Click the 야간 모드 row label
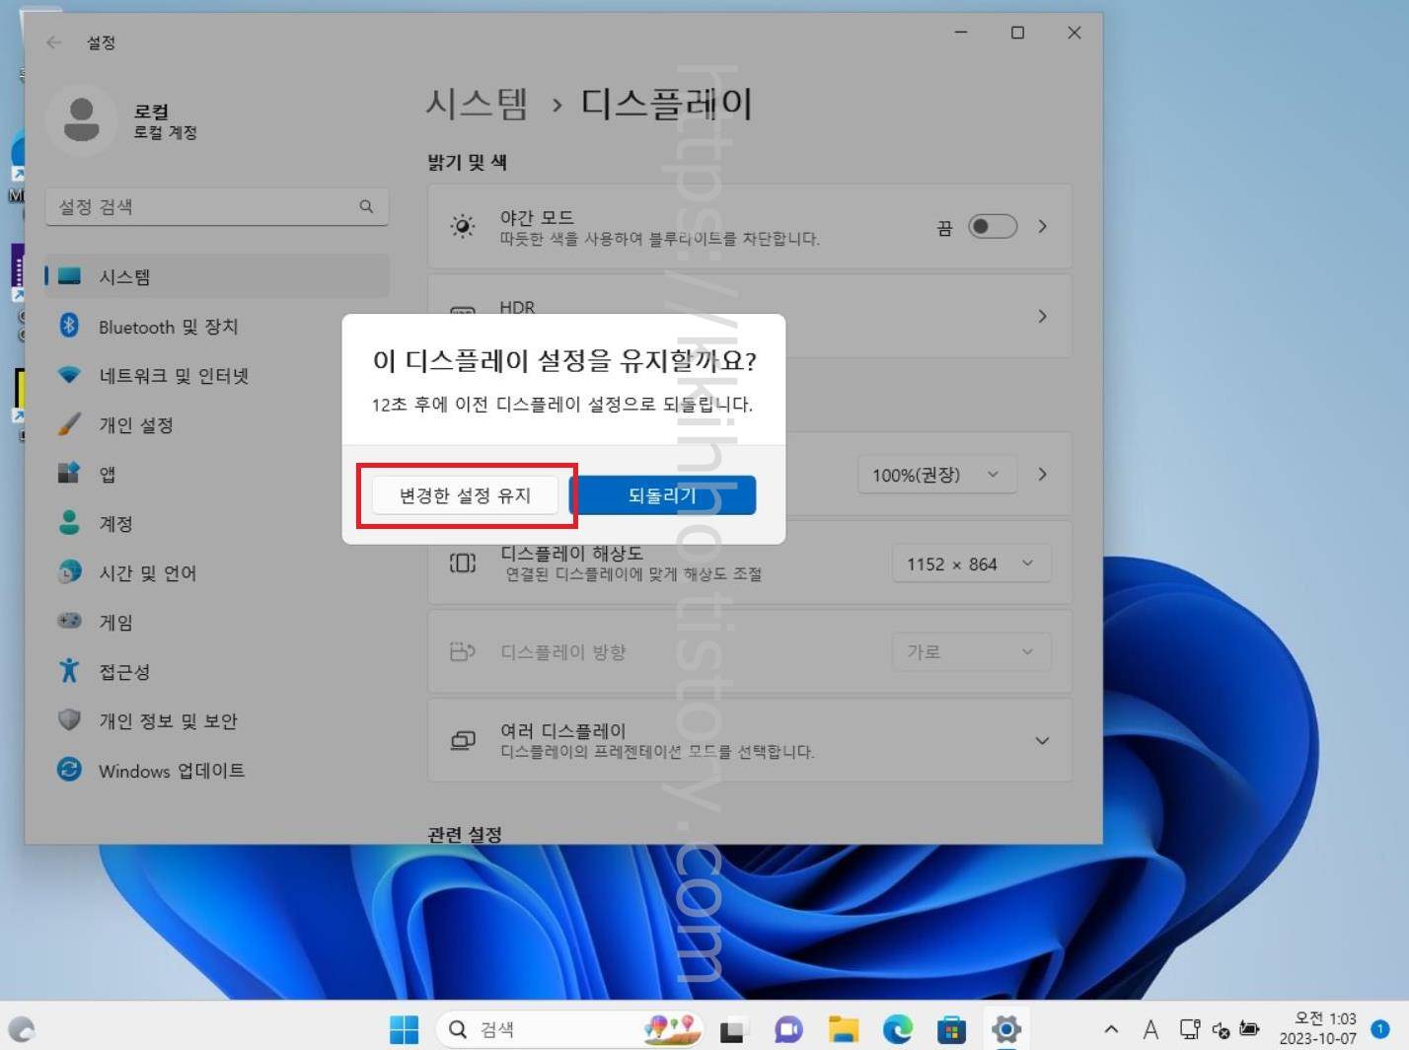The height and width of the screenshot is (1050, 1409). pyautogui.click(x=537, y=217)
